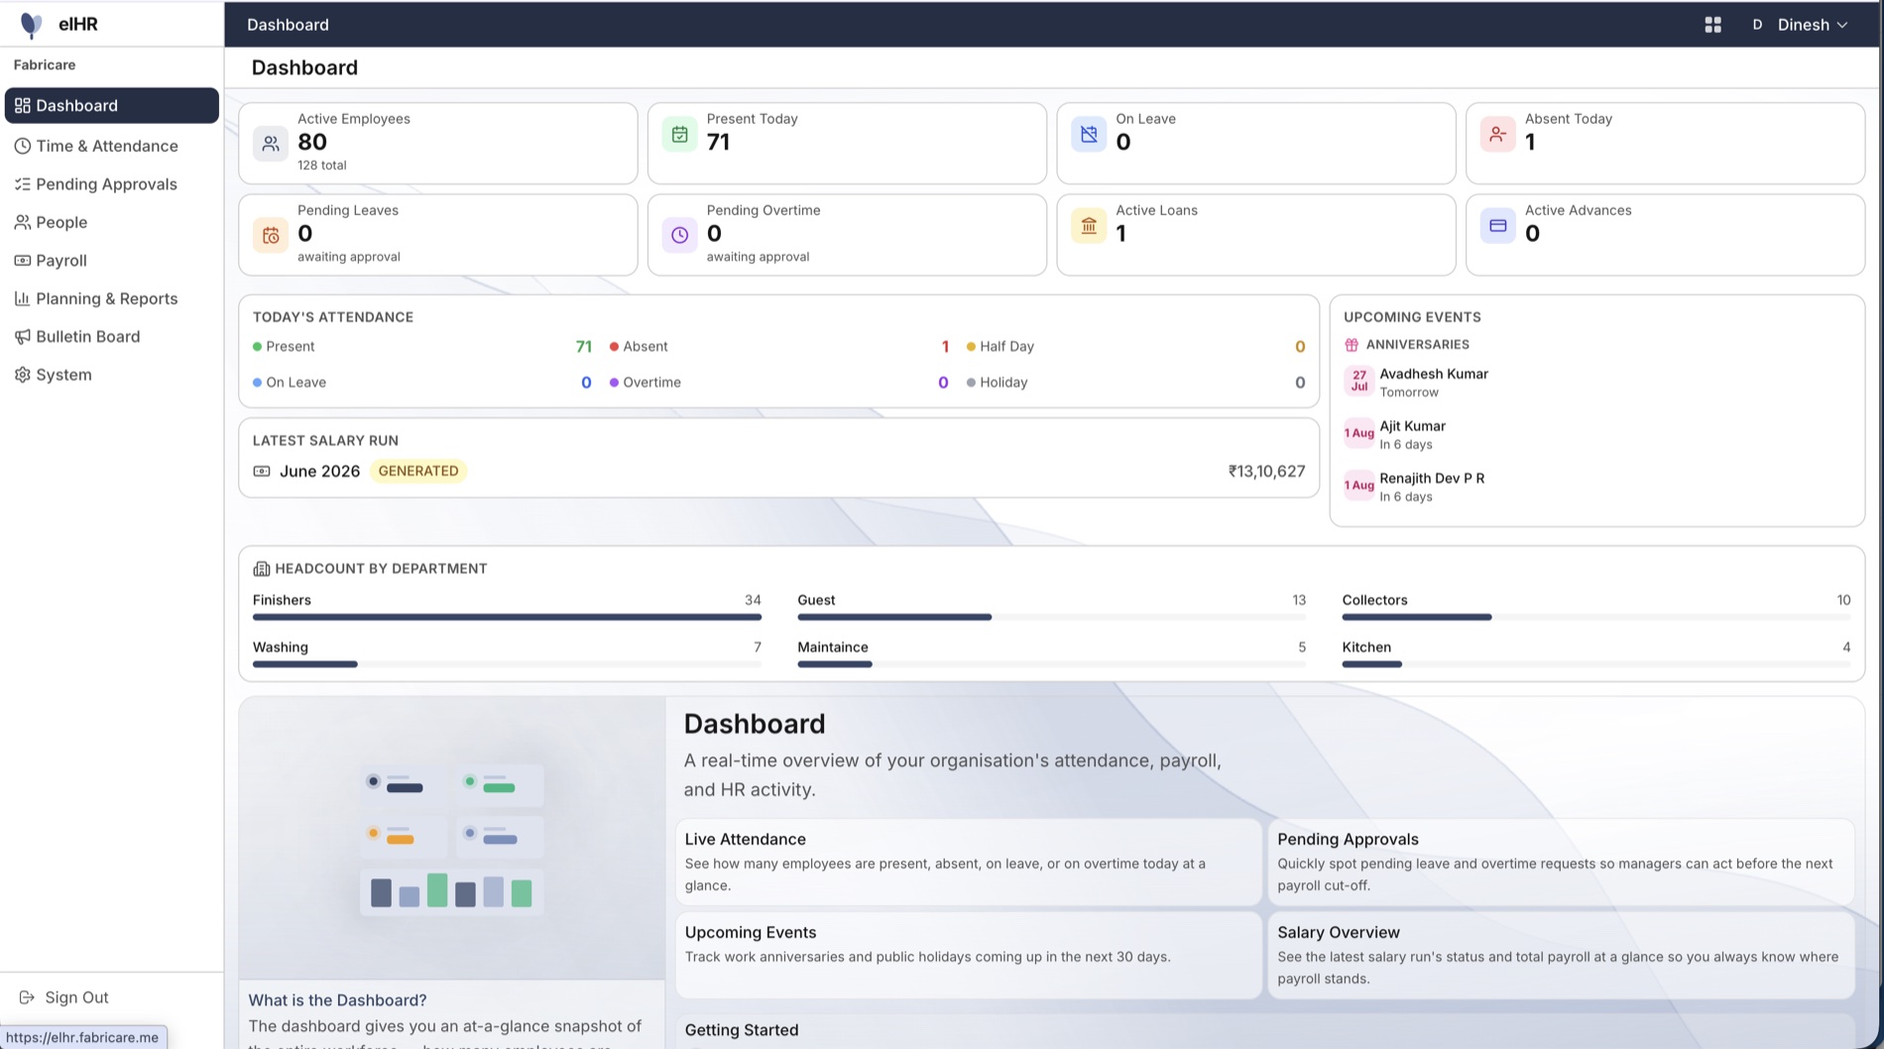Open the Upcoming Events info card
1884x1049 pixels.
coord(969,955)
